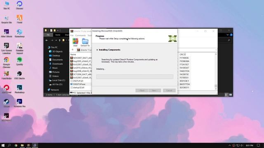Image resolution: width=264 pixels, height=148 pixels.
Task: Select Desktop in the navigation pane
Action: click(x=54, y=55)
